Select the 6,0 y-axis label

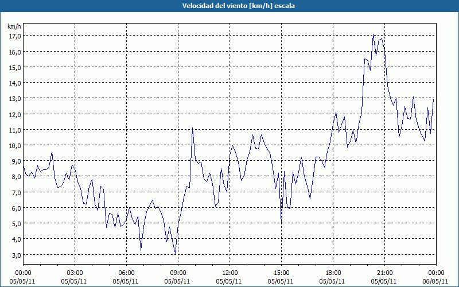[17, 208]
